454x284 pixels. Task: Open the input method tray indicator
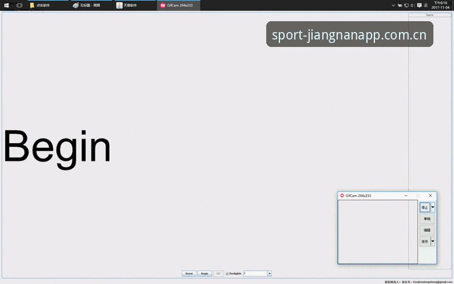425,5
